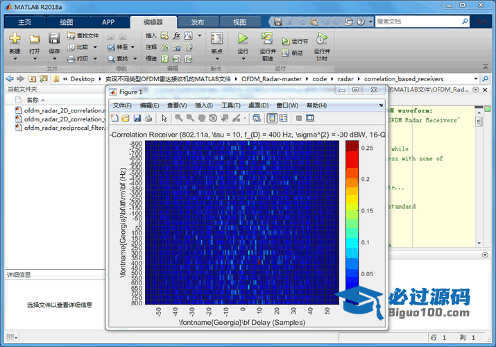Click the insert function fx icon

176,35
